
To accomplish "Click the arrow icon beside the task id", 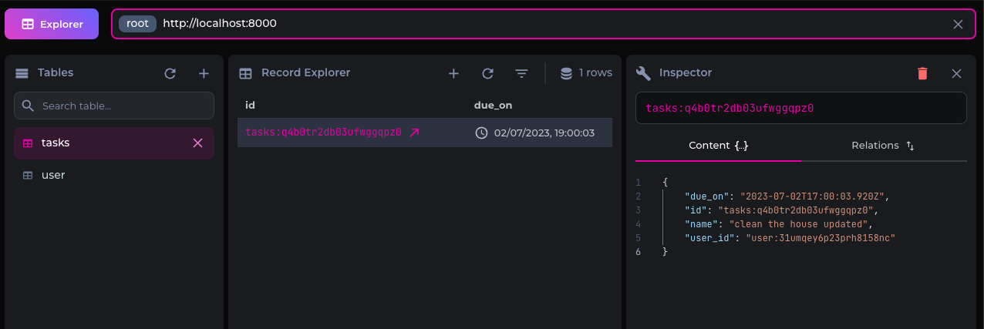I will (x=414, y=133).
